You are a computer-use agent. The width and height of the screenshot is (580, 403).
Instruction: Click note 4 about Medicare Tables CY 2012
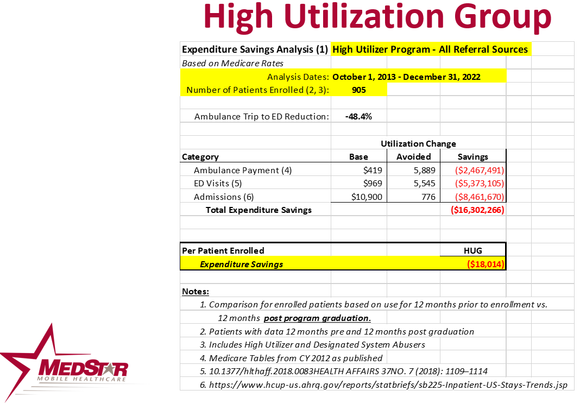[291, 358]
